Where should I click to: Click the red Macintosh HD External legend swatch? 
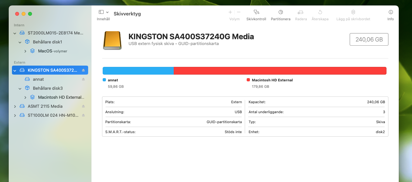click(248, 80)
